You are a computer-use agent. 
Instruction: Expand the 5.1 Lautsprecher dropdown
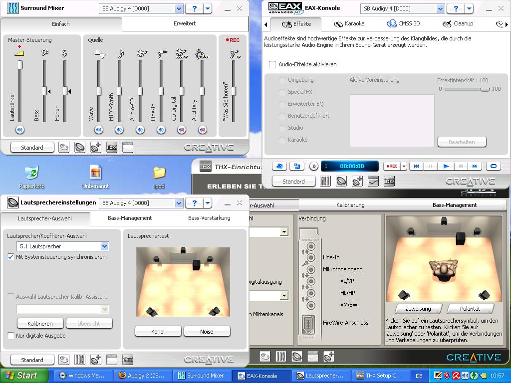104,246
